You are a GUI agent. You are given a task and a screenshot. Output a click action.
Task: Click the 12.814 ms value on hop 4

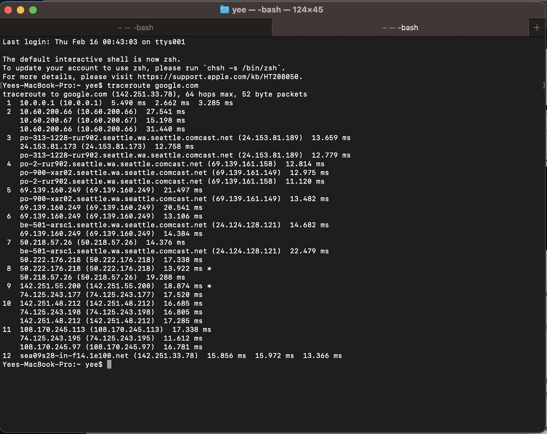point(305,164)
